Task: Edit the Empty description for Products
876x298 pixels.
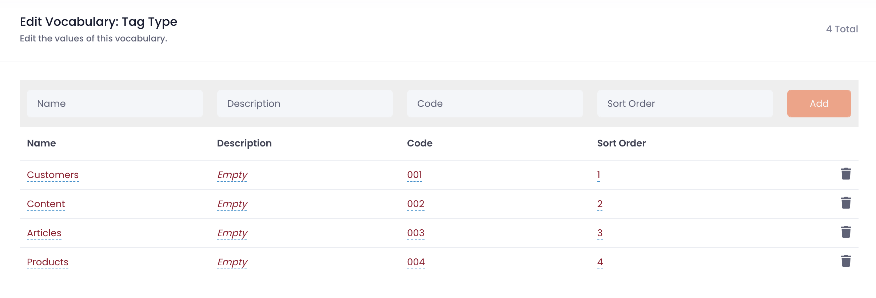Action: point(232,262)
